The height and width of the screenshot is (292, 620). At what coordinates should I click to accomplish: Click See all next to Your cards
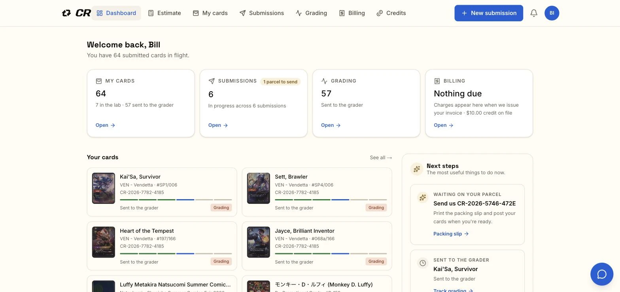[381, 157]
